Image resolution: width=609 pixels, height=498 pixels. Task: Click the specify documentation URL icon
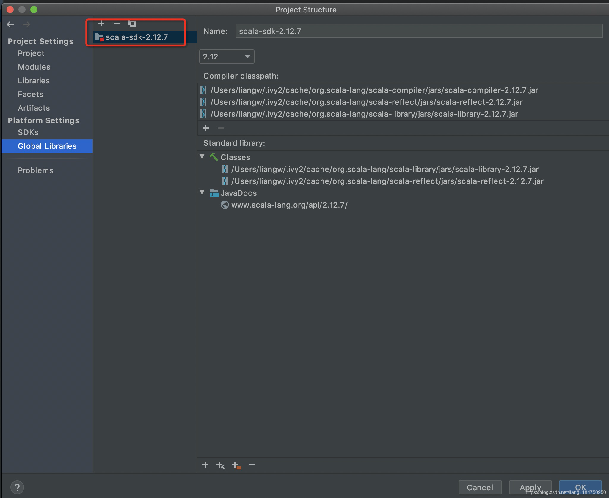tap(221, 465)
